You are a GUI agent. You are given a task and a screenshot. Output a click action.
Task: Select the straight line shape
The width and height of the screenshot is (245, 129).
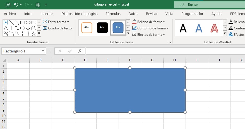11,22
